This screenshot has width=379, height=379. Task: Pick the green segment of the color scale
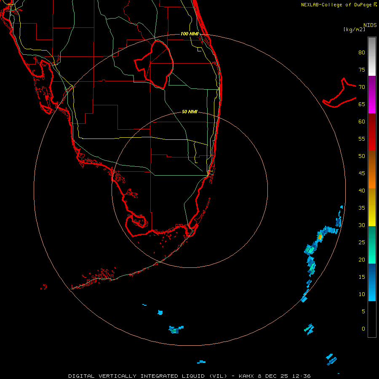point(372,245)
